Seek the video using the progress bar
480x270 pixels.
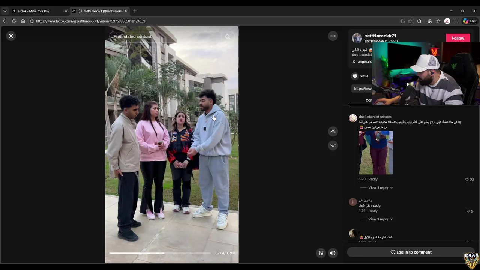(x=160, y=253)
